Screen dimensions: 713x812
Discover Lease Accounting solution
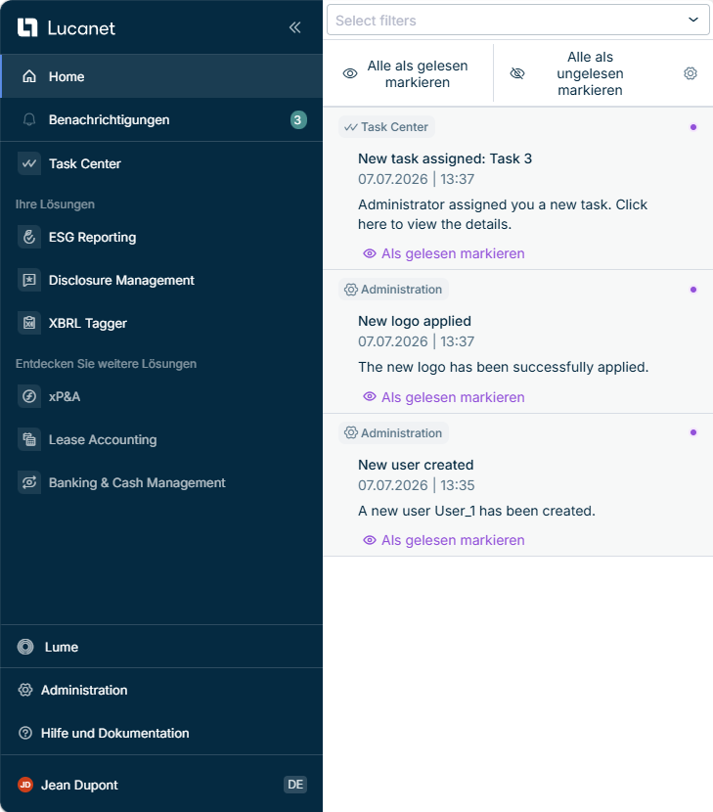[x=161, y=439]
